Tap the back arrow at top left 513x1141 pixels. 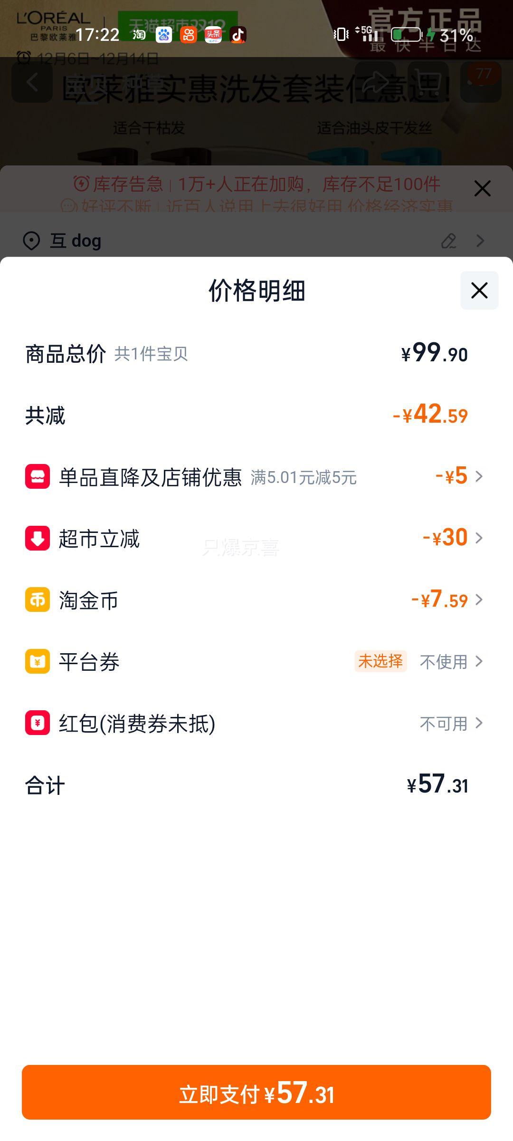[32, 83]
